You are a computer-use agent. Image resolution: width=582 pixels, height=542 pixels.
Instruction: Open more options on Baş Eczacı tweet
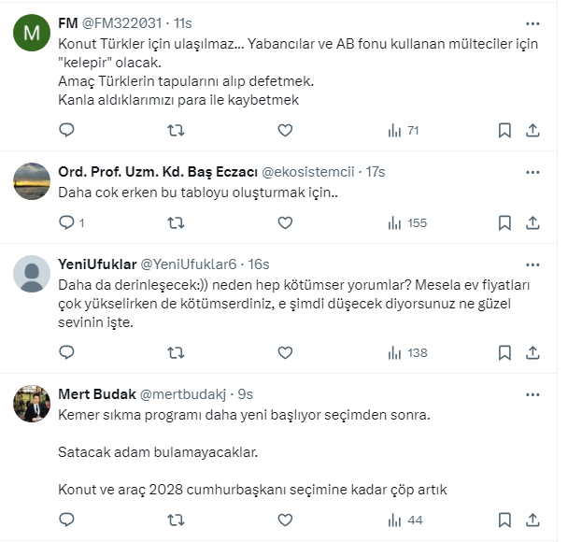[532, 172]
